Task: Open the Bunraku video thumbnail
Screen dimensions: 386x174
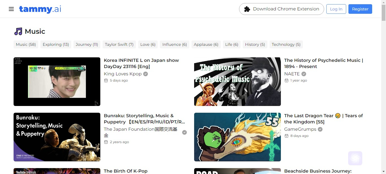Action: click(57, 137)
